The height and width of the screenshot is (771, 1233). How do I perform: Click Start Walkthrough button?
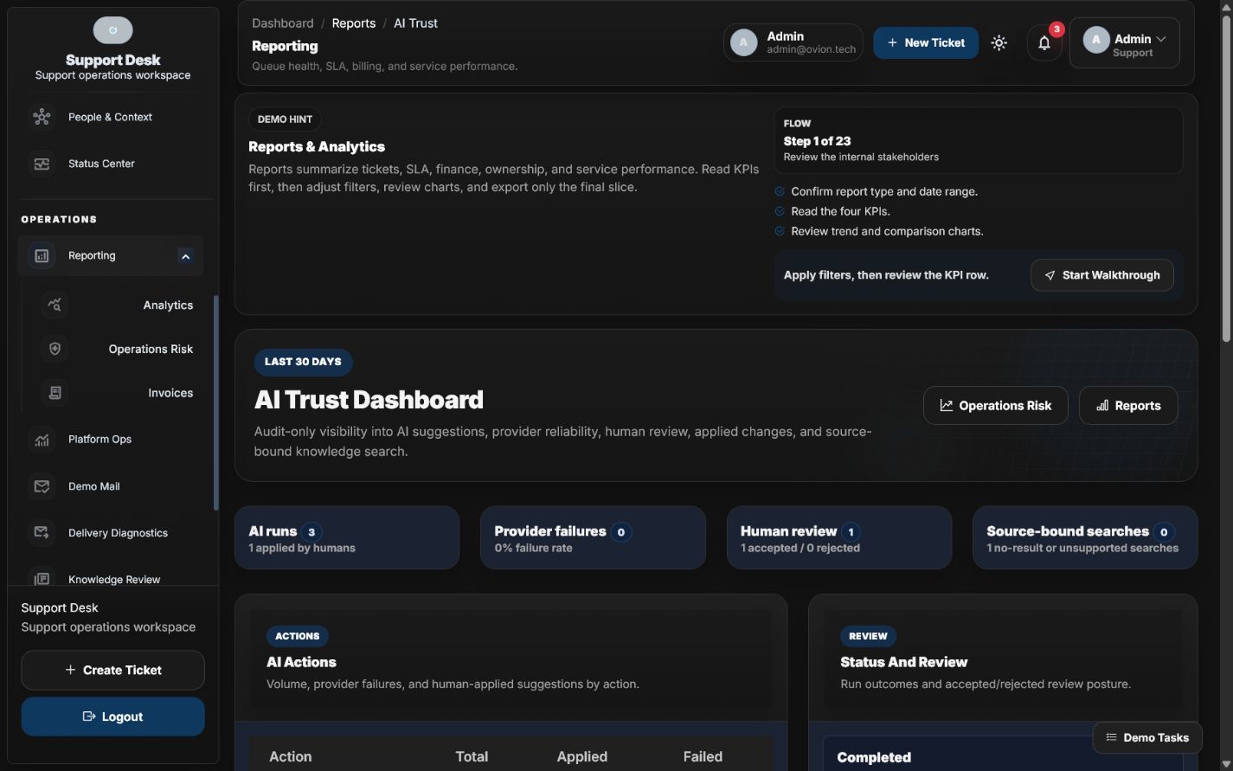click(x=1102, y=275)
